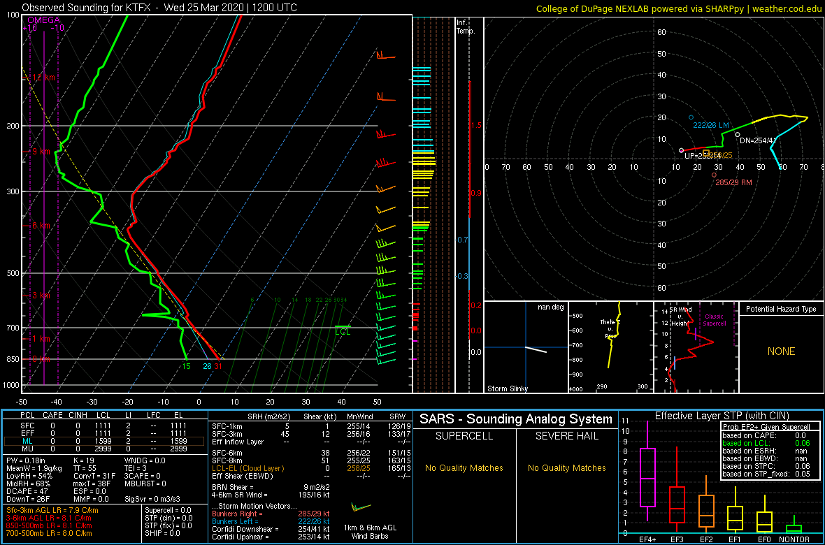Click the green 'based on LCL: 0.06' line
The height and width of the screenshot is (545, 825).
[x=766, y=444]
